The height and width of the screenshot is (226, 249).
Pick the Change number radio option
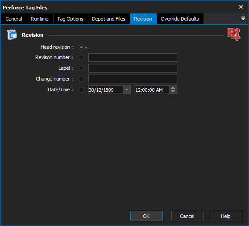click(x=81, y=79)
